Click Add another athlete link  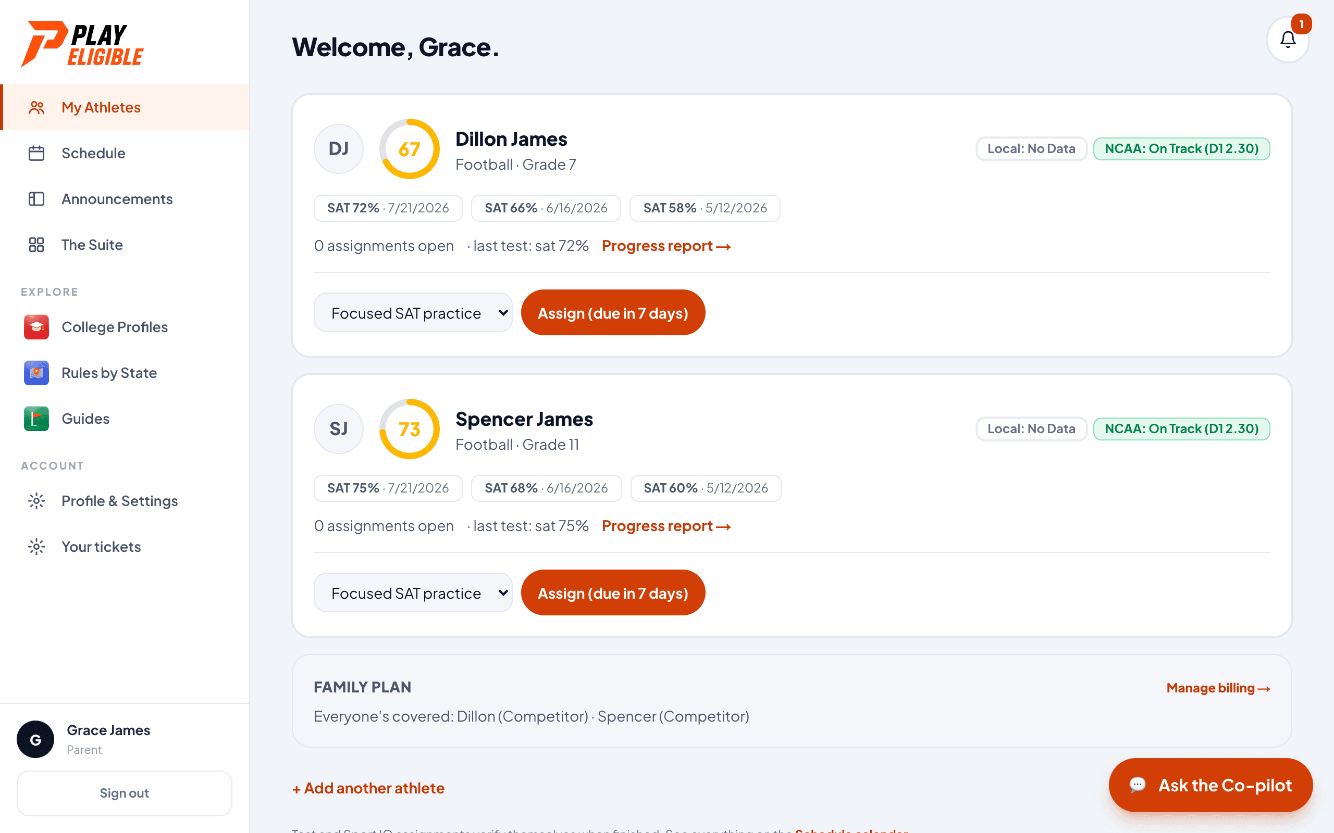[368, 788]
